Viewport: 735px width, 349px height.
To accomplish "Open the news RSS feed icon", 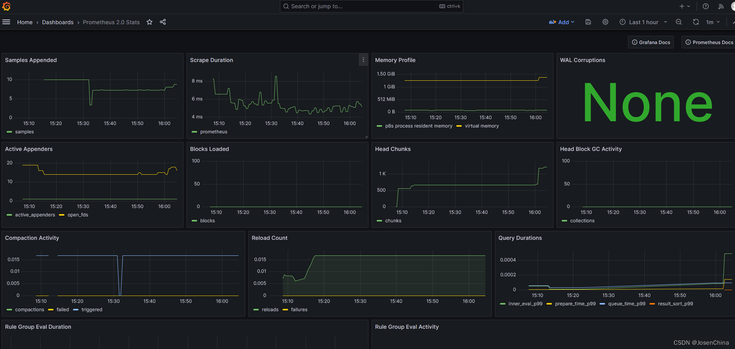I will (x=721, y=6).
